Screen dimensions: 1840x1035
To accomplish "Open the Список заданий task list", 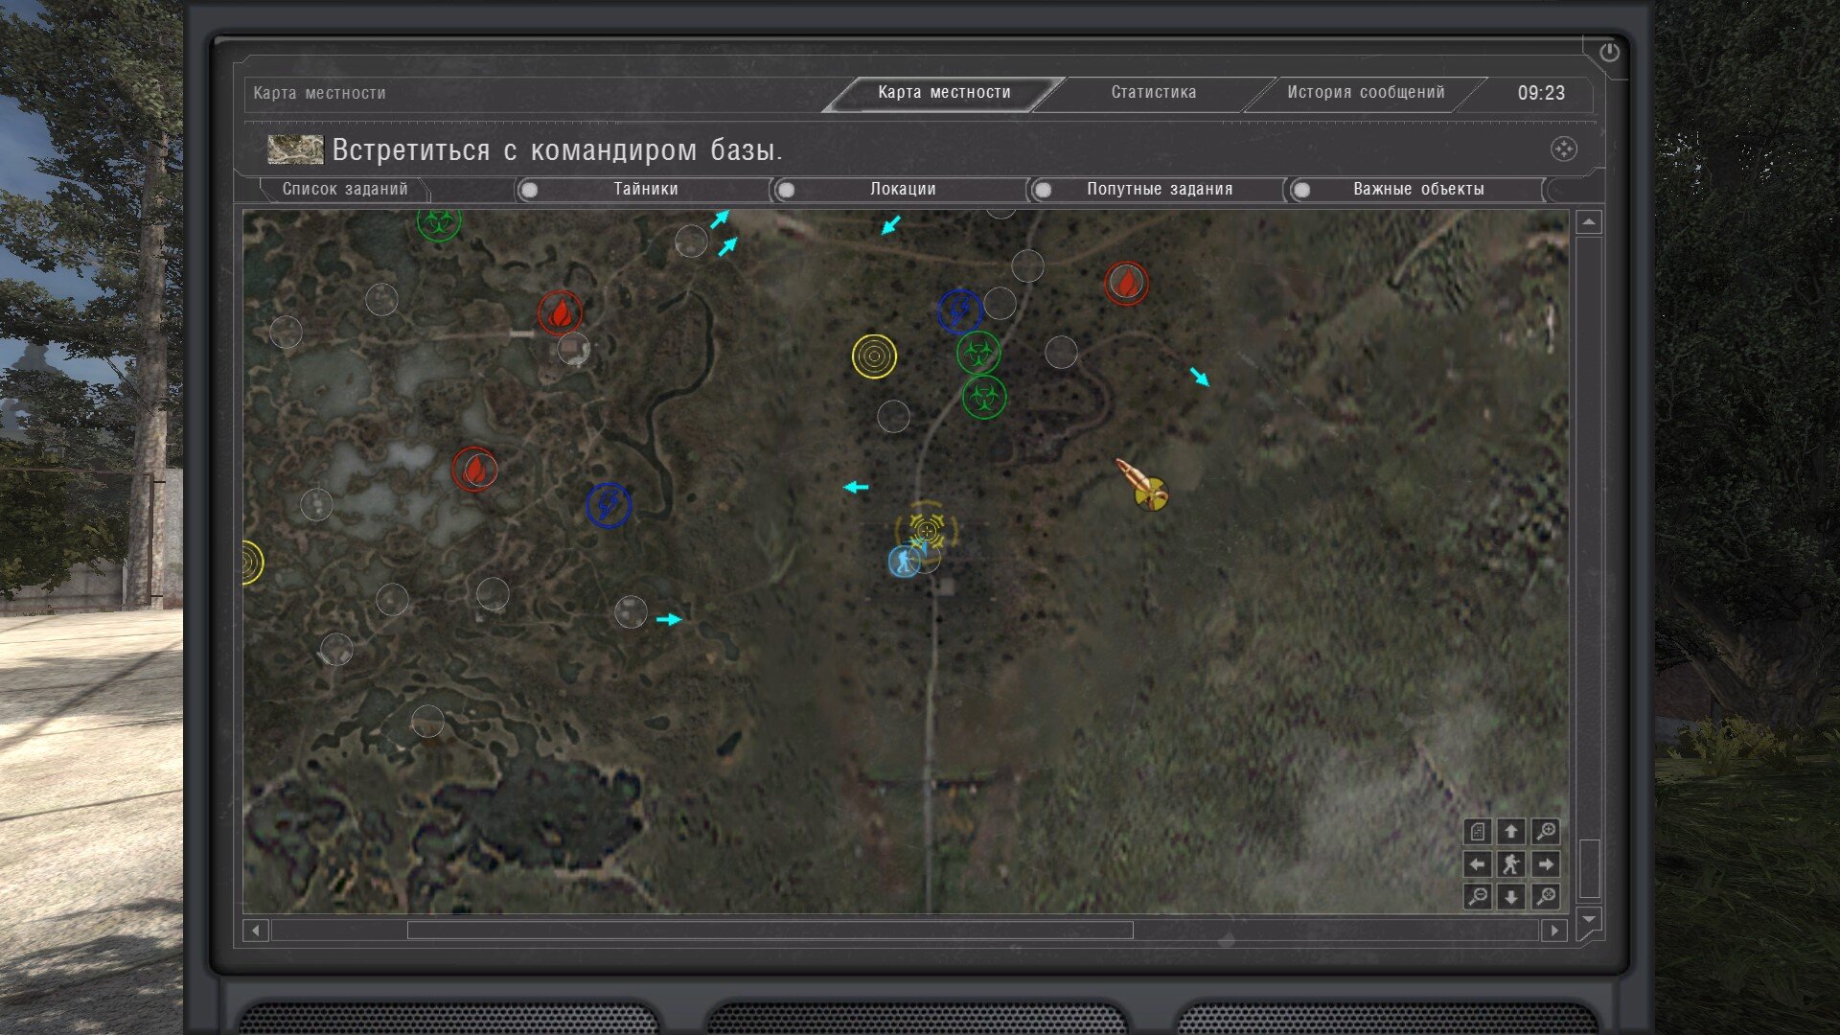I will pos(345,190).
